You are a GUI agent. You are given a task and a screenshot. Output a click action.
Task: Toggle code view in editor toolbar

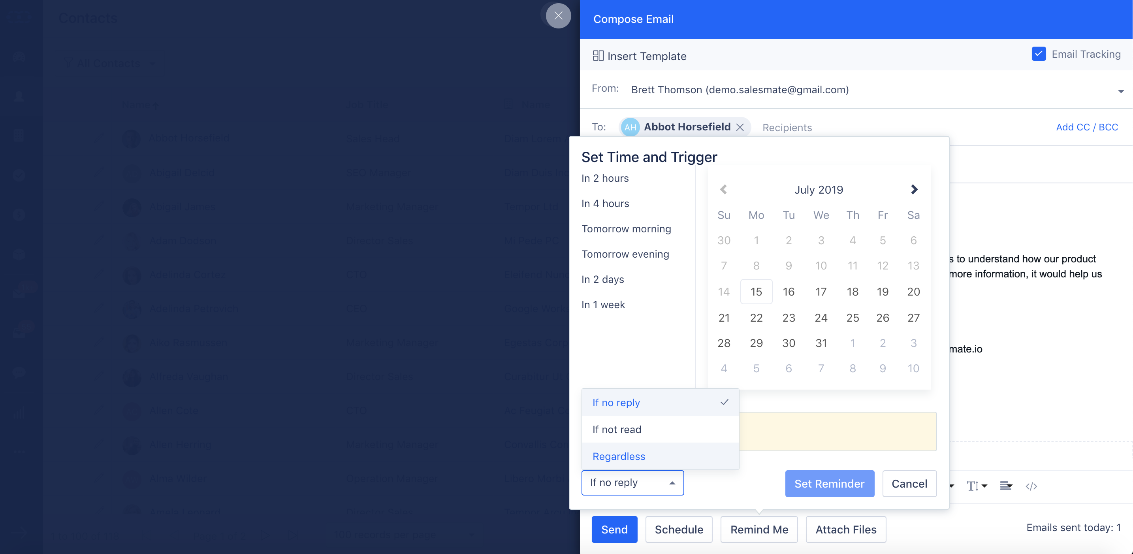(x=1031, y=486)
